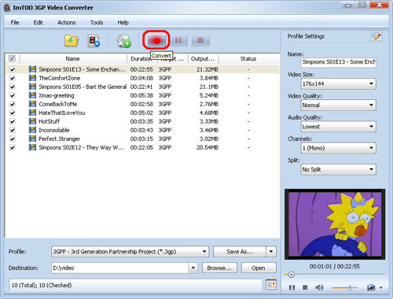Take a snapshot with the camera icon

(x=371, y=288)
